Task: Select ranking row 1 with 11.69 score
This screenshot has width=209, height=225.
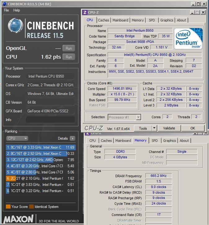Action: [41, 147]
